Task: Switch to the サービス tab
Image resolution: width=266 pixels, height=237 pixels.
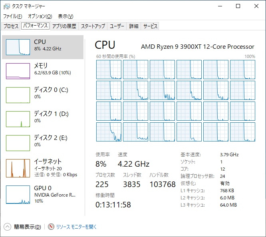Action: (x=150, y=26)
